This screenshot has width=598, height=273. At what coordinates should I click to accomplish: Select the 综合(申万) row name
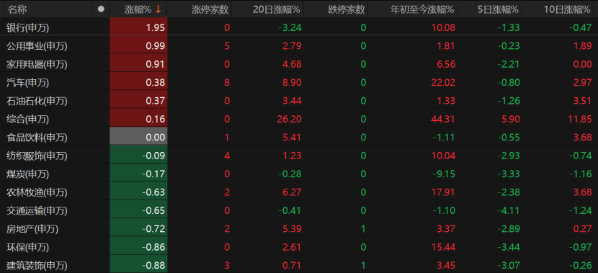coord(28,120)
